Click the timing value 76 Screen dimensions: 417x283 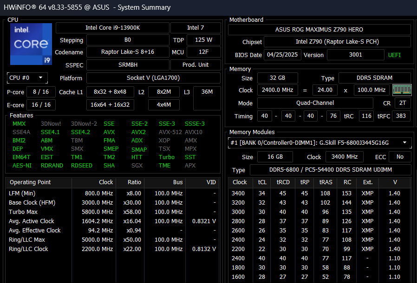[333, 116]
